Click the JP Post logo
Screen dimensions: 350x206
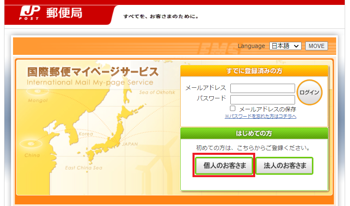29,13
